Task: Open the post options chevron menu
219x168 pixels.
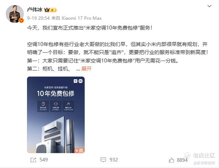Action: click(x=209, y=6)
